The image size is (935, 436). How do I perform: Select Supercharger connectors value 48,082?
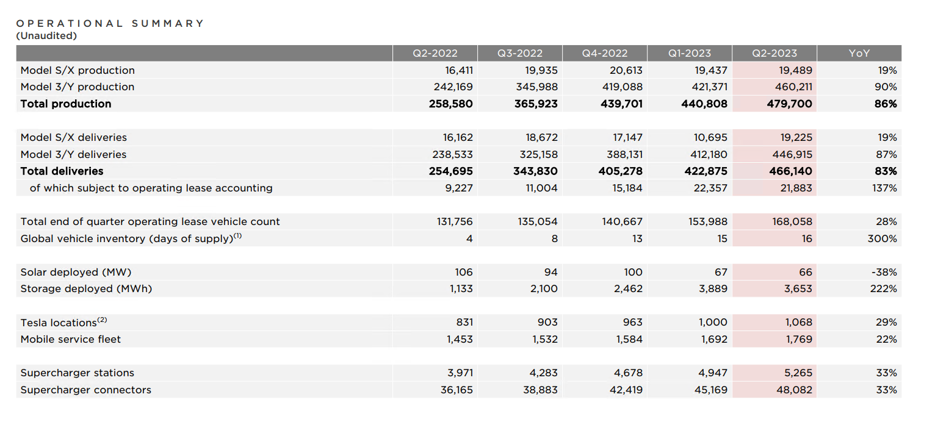pos(795,390)
